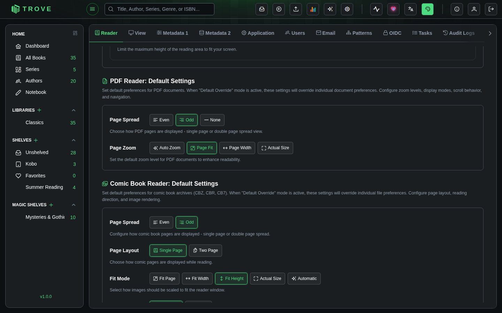Screen dimensions: 502x313
Task: Select Automatic comic fit mode
Action: 304,279
